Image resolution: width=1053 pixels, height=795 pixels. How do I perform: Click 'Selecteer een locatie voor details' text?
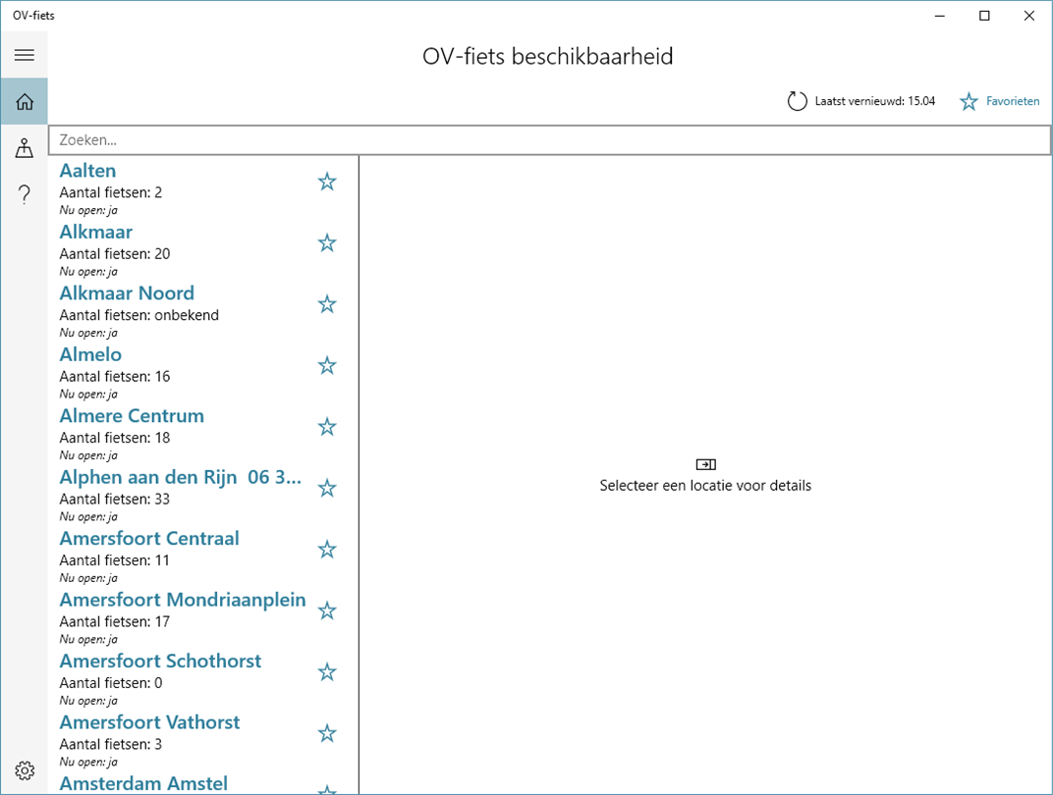[x=705, y=486]
